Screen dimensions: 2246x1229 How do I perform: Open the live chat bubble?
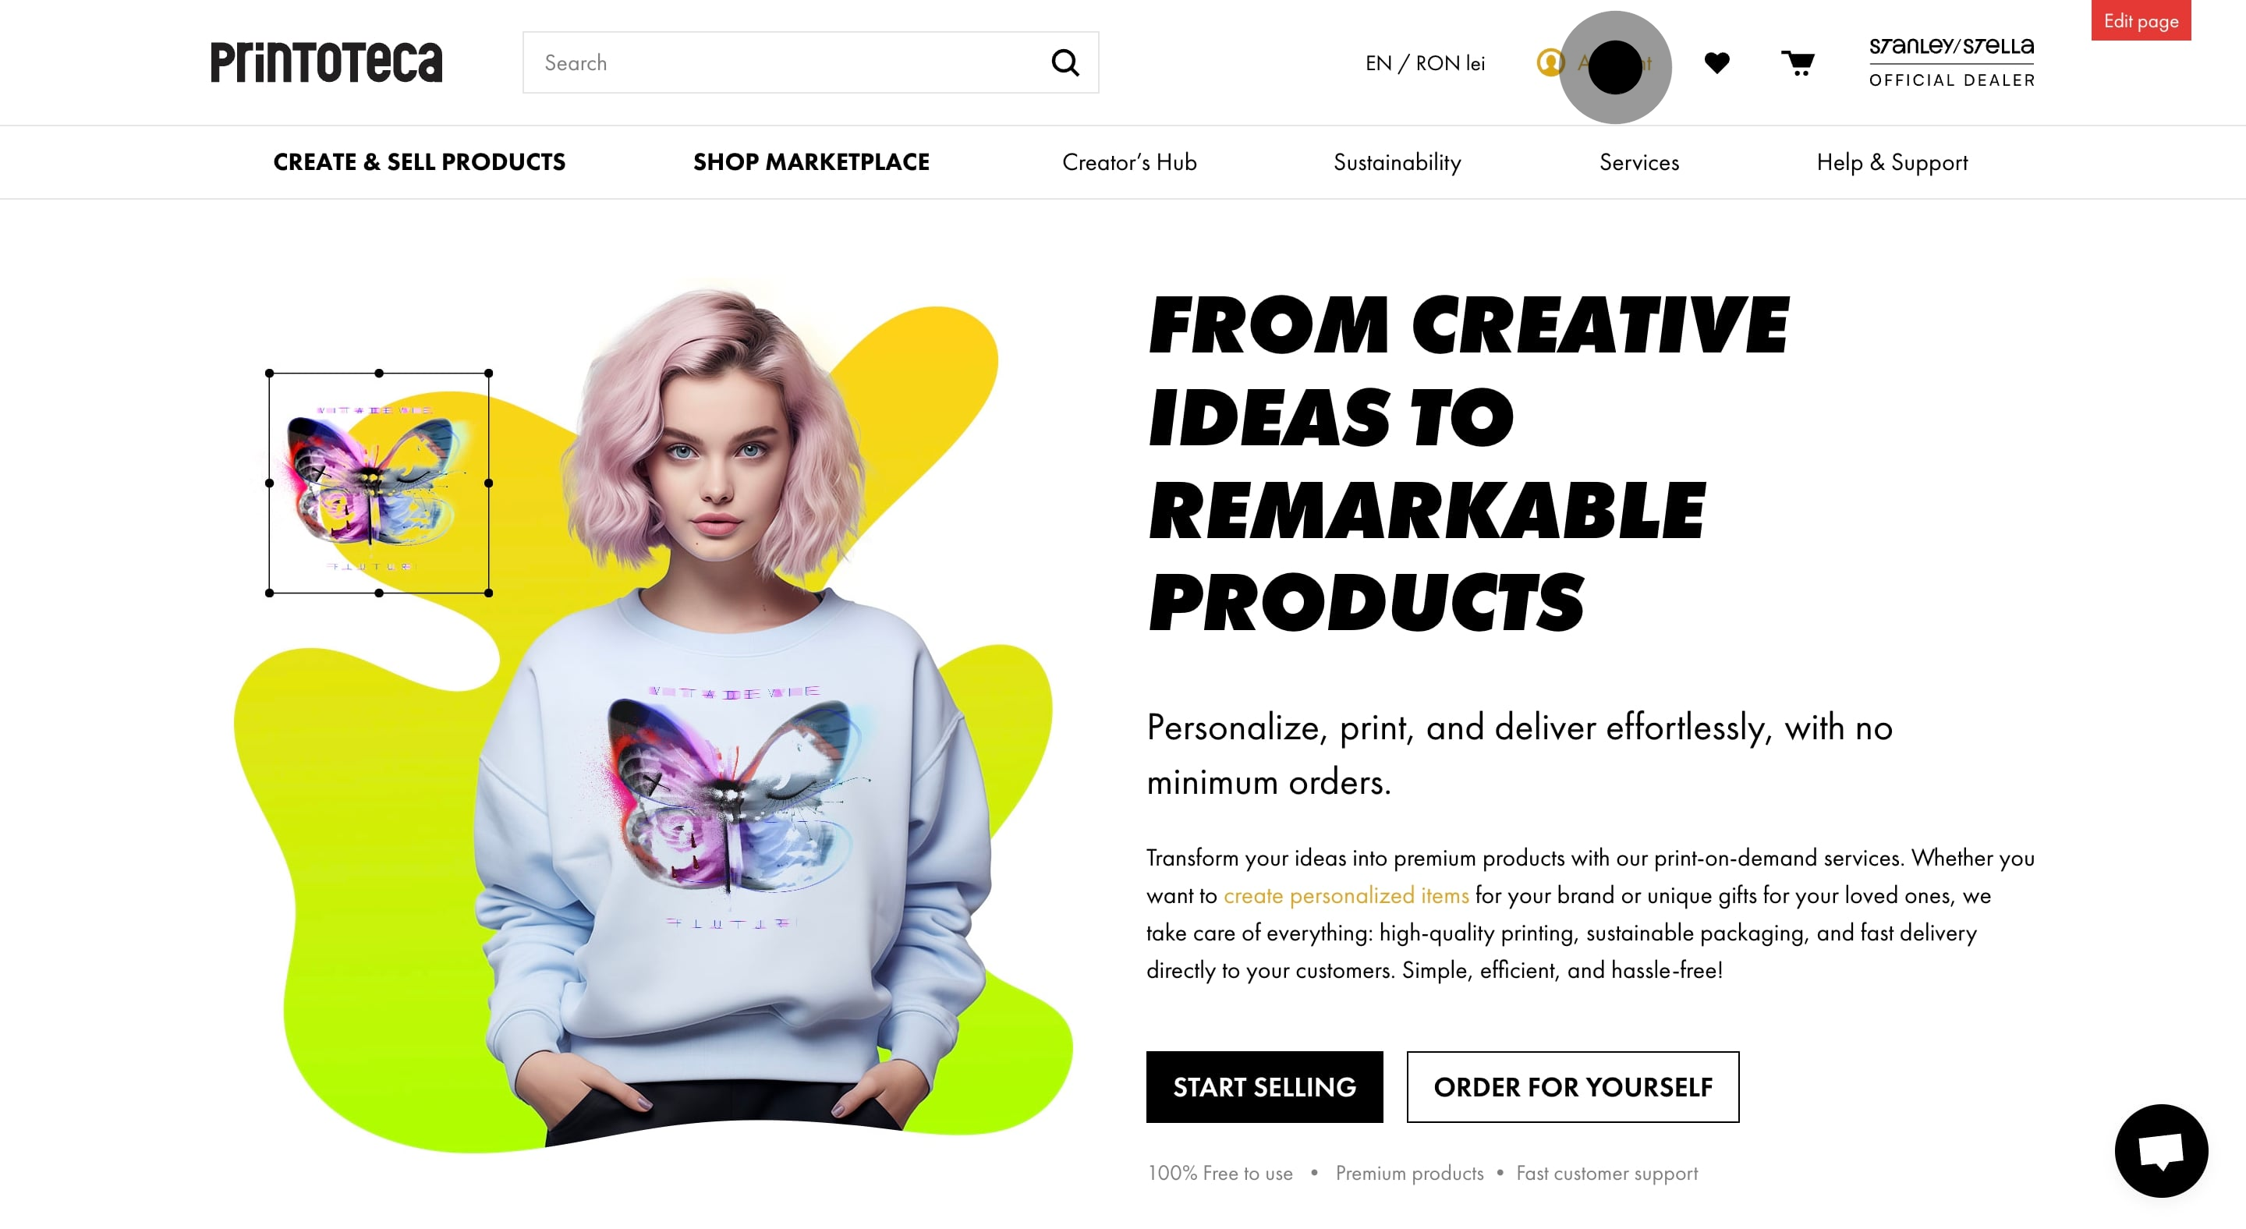tap(2160, 1150)
